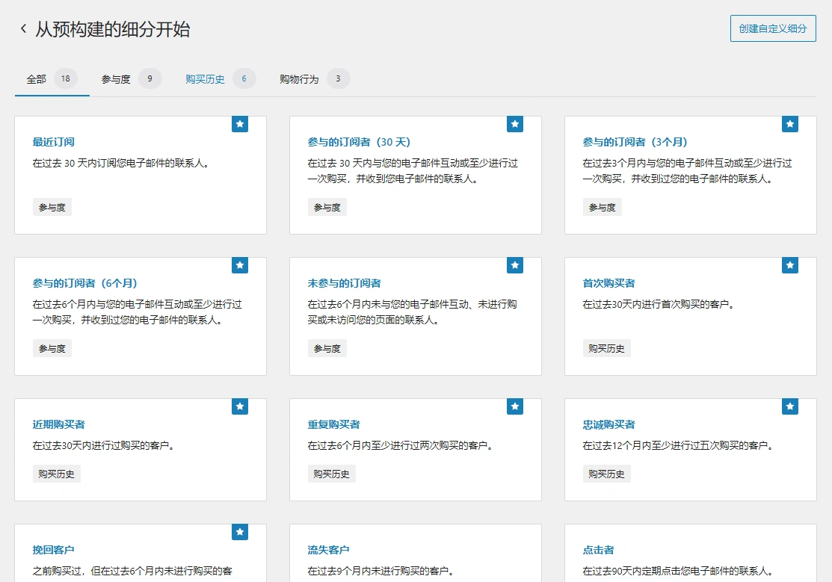
Task: 打开「购物行为」标签页
Action: click(x=298, y=78)
